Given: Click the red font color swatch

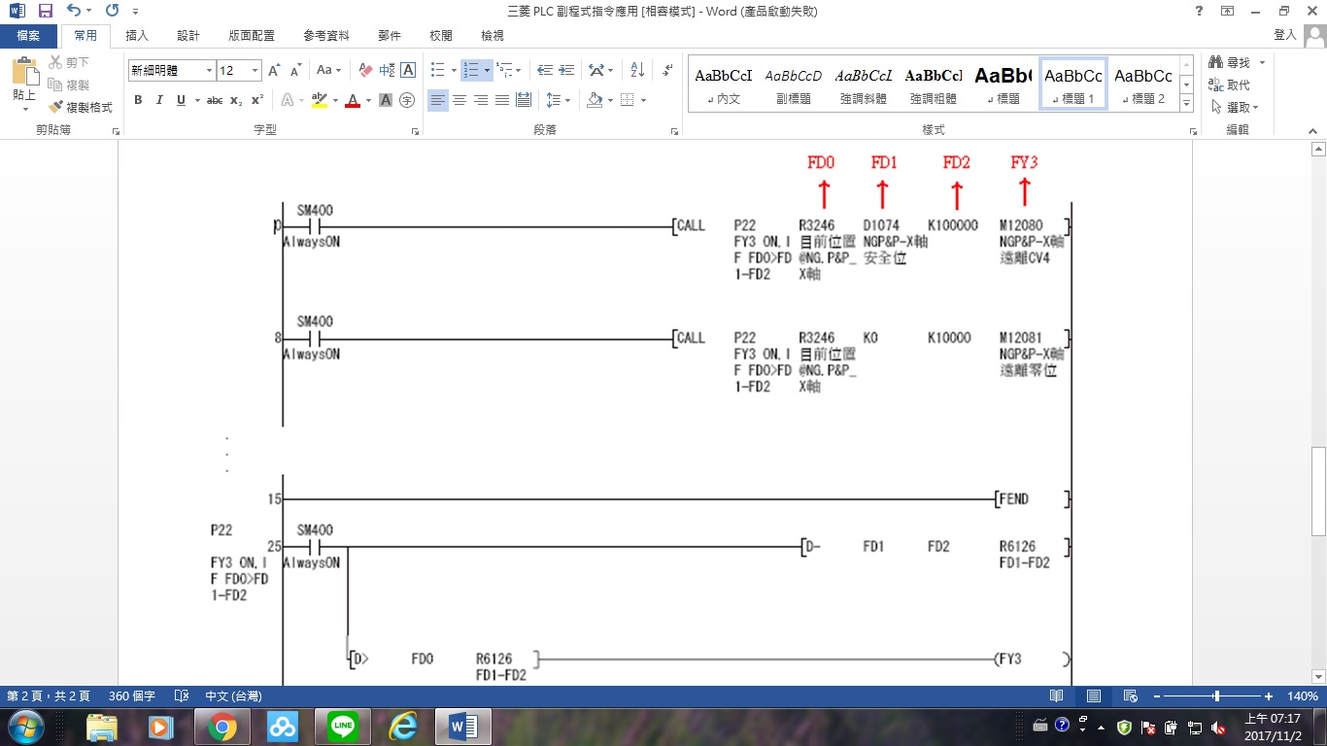Looking at the screenshot, I should [352, 100].
